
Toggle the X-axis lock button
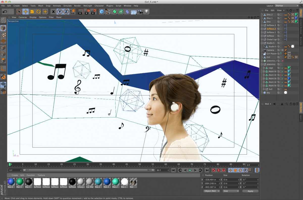click(x=53, y=12)
